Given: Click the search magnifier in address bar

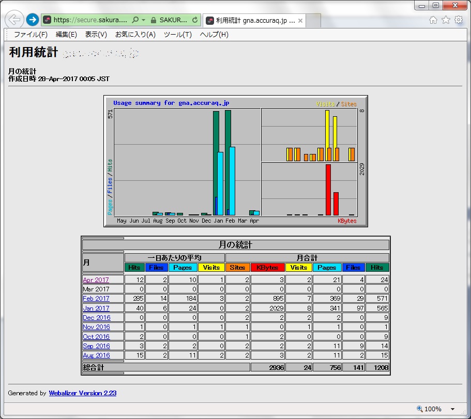Looking at the screenshot, I should pos(135,20).
